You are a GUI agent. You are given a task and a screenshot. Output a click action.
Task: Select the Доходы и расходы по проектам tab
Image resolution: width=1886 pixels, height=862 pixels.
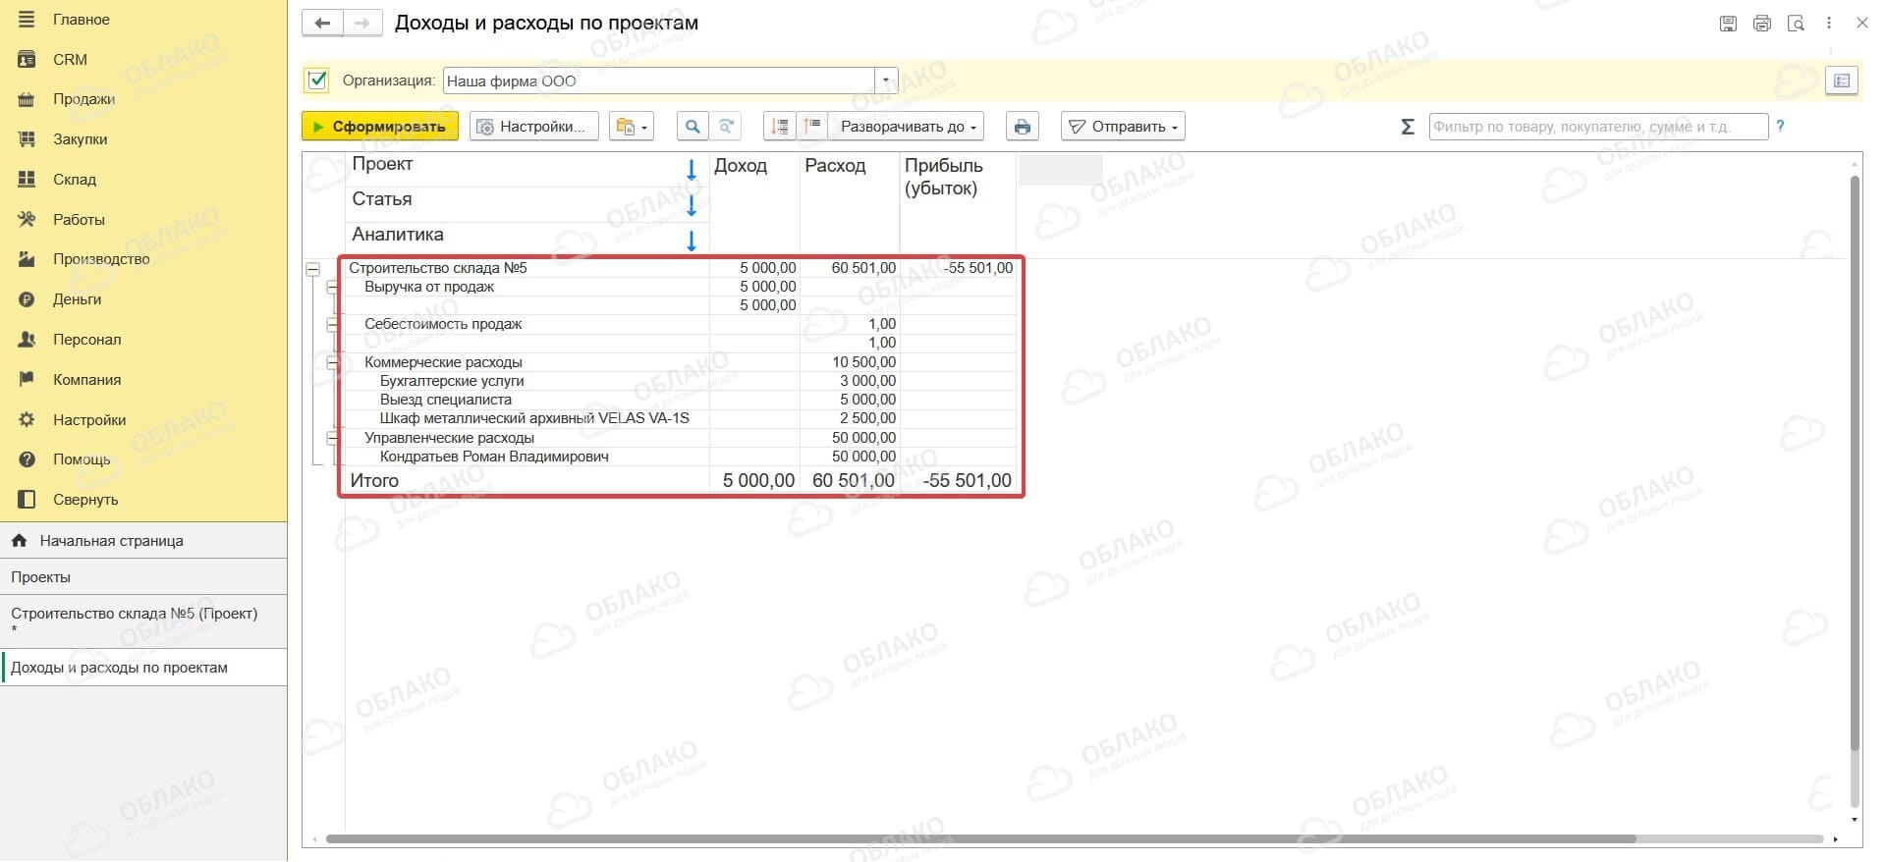tap(143, 668)
